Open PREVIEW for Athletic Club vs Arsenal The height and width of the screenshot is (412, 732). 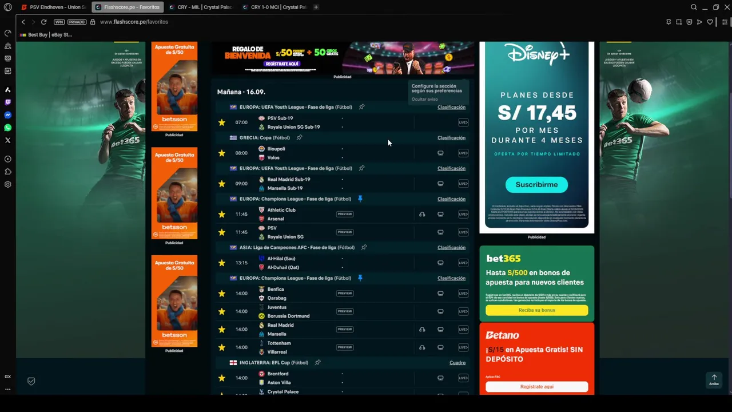[x=345, y=214]
